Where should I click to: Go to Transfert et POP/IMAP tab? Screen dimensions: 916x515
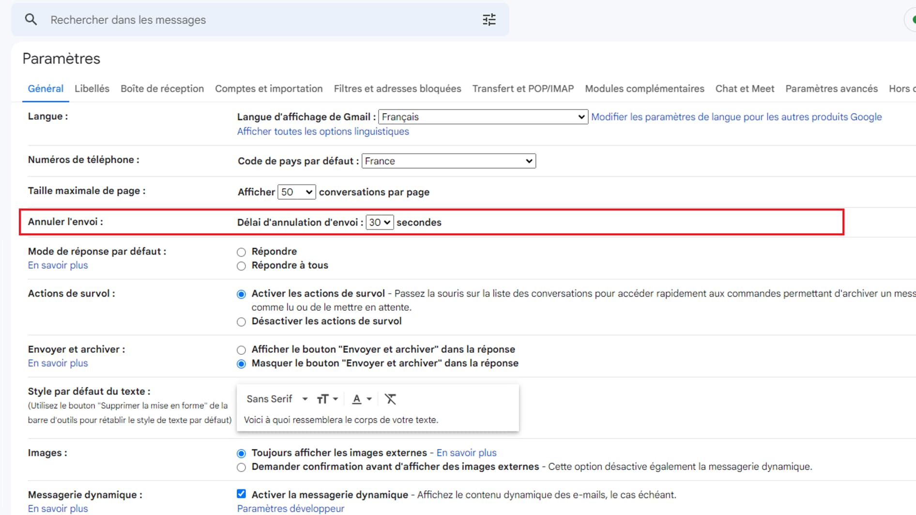point(523,89)
